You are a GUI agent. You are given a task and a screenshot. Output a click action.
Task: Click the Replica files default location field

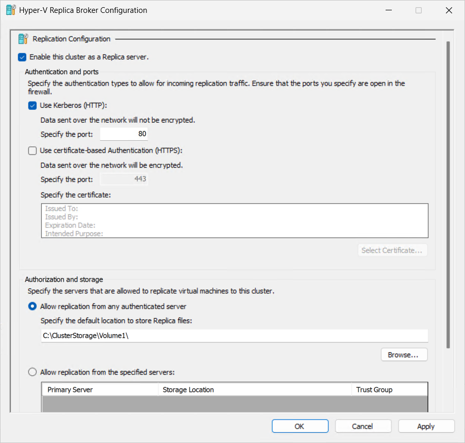tap(235, 336)
